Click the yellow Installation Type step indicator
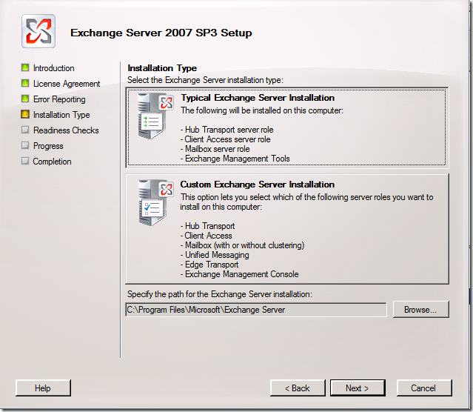Screen dimensions: 473x412 pyautogui.click(x=25, y=114)
